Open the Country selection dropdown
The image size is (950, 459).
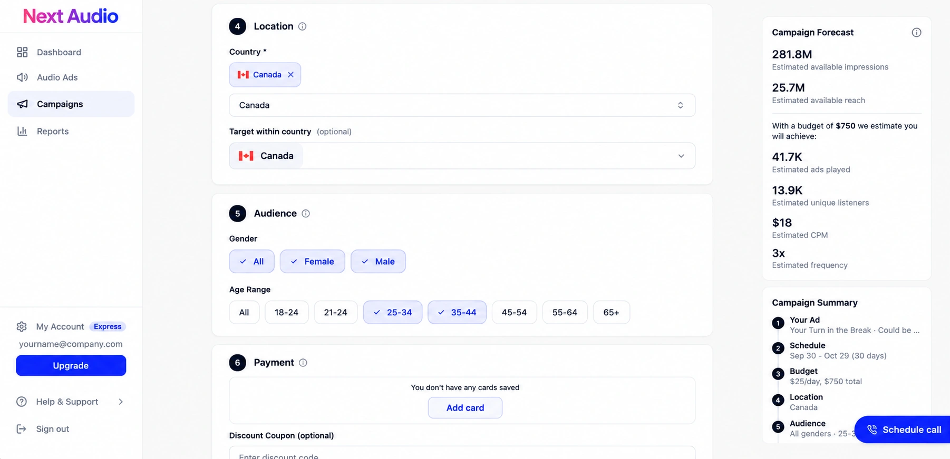462,105
